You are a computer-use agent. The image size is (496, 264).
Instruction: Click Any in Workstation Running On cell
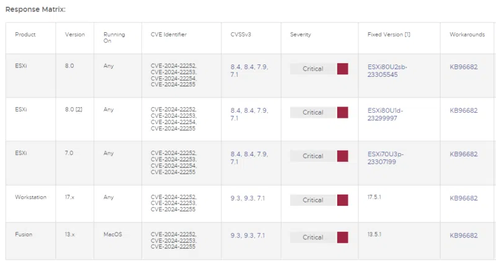(108, 197)
